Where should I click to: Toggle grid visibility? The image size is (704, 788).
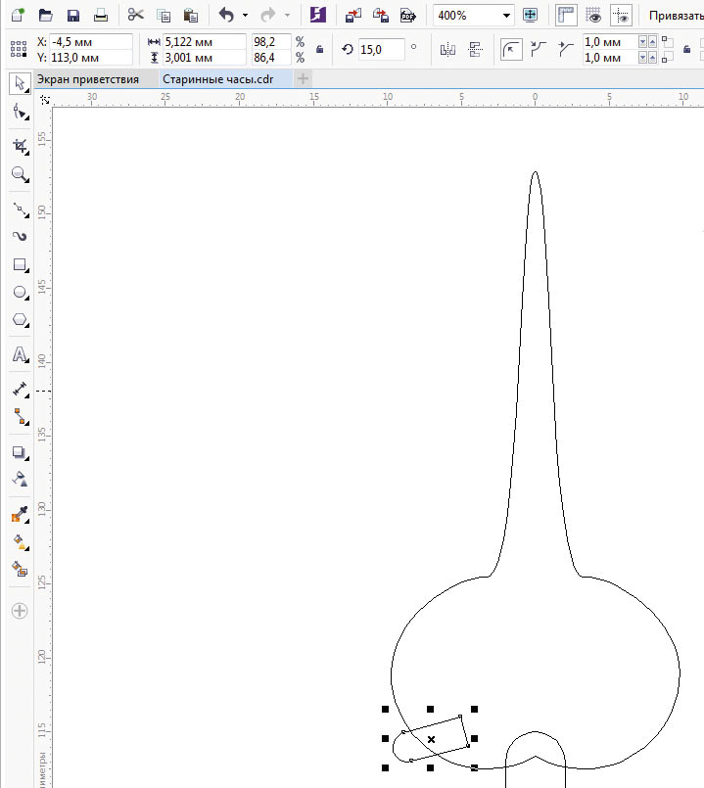[x=593, y=15]
